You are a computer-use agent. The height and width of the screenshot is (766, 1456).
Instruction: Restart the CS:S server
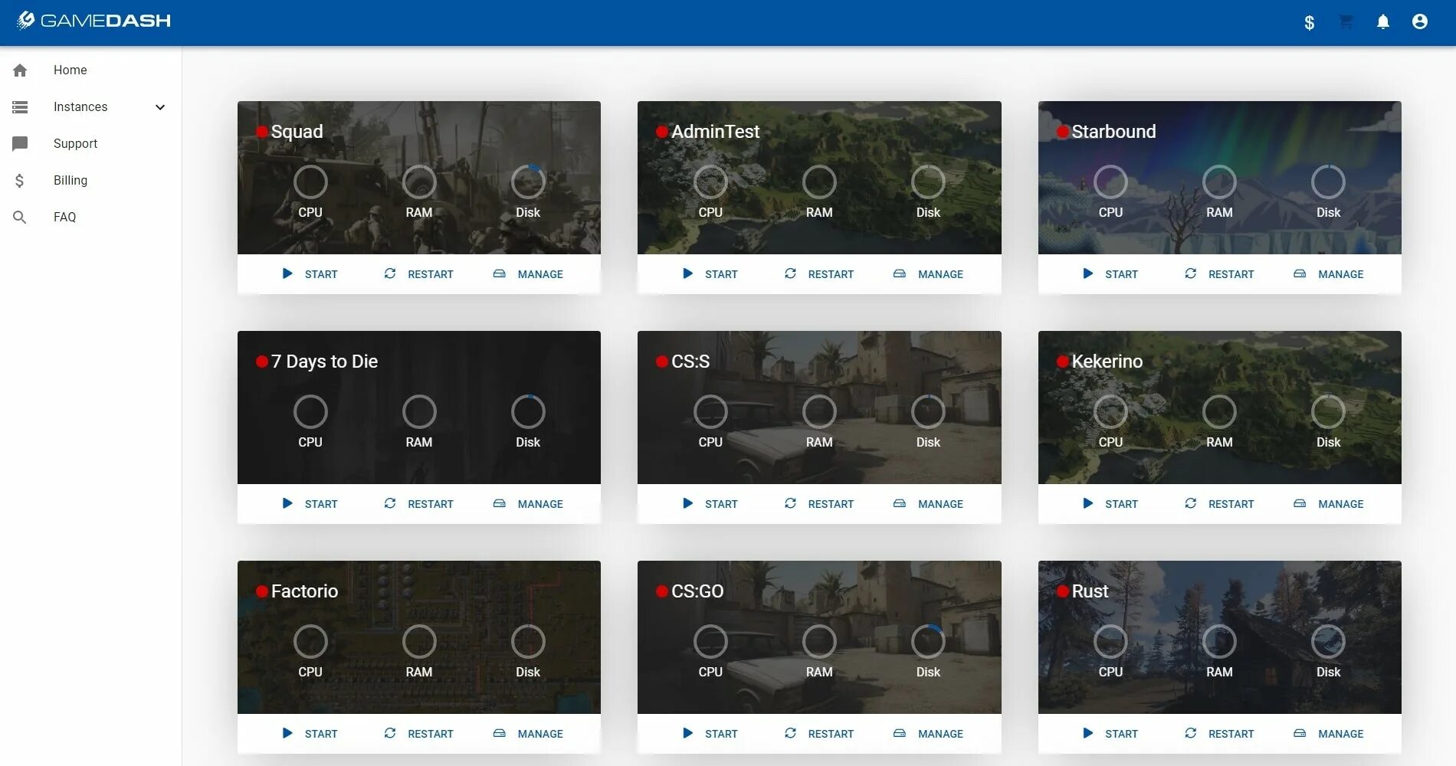point(819,504)
